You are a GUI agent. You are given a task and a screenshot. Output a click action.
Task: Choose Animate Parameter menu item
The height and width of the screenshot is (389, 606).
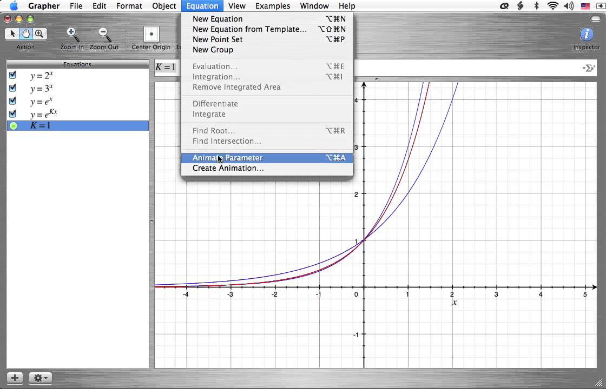[x=267, y=158]
